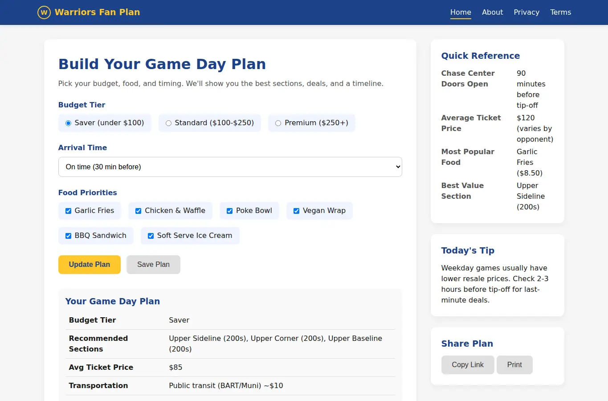Click the Budget Tier section label
Screen dimensions: 608x401
tap(82, 105)
